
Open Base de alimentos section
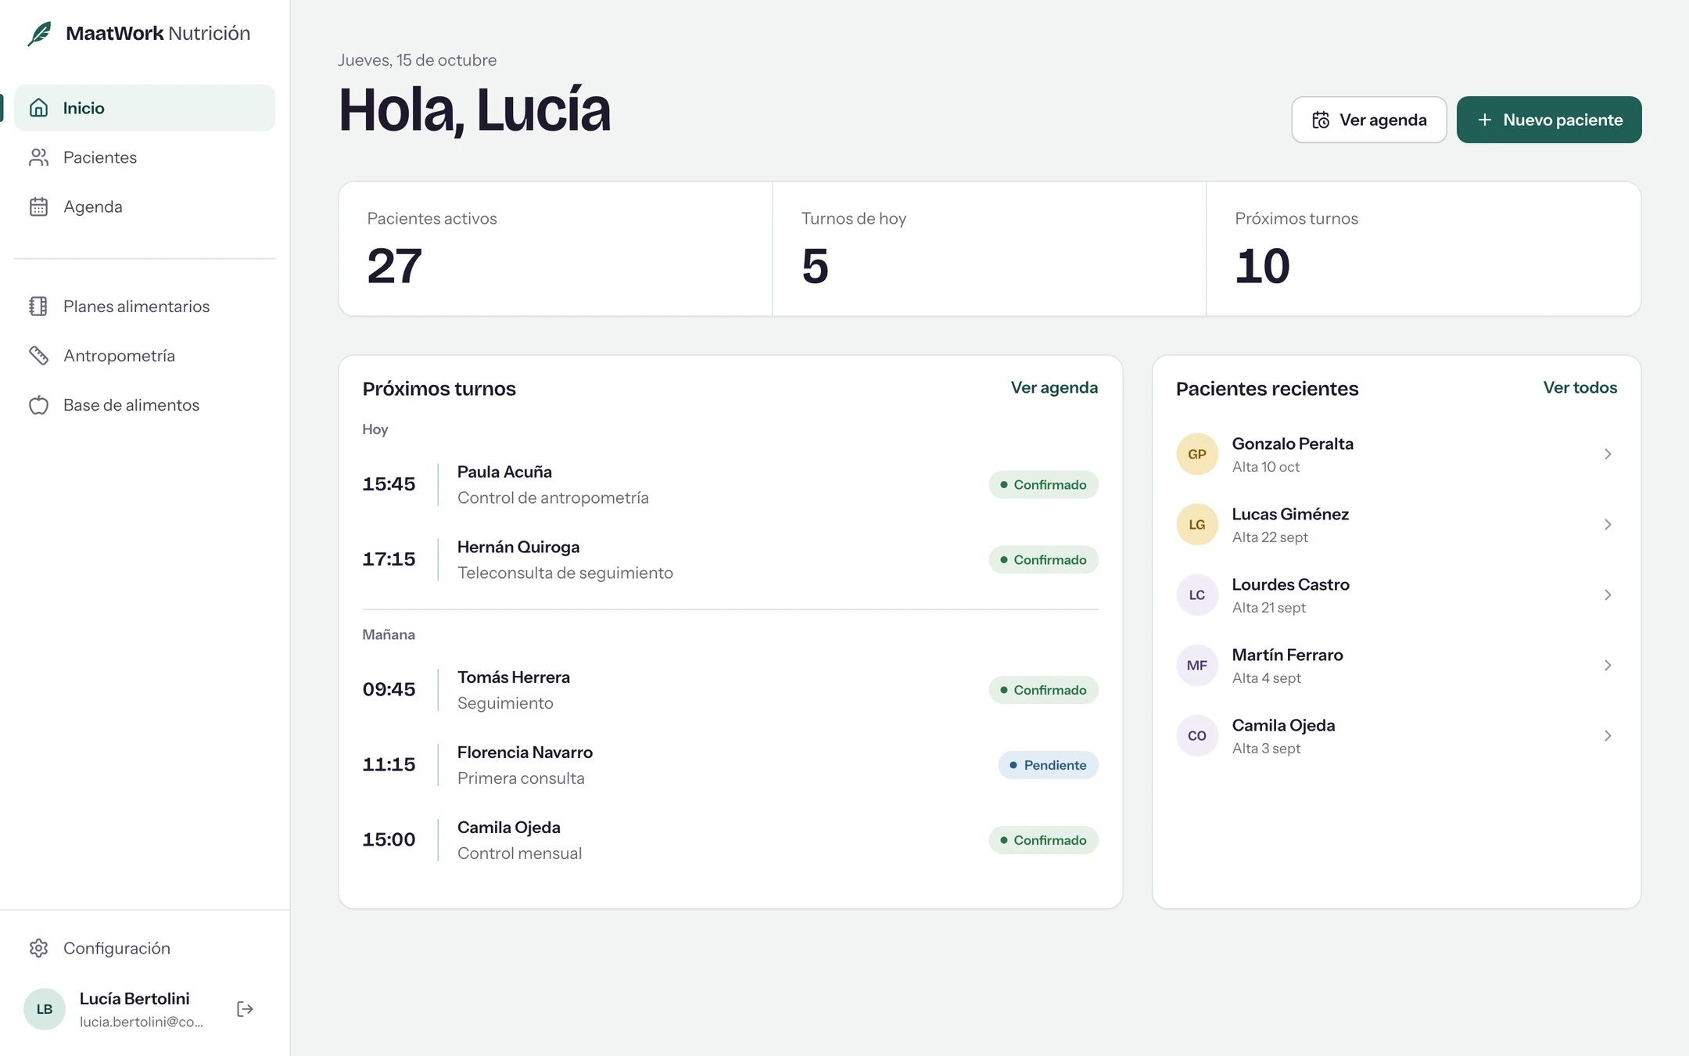145,405
